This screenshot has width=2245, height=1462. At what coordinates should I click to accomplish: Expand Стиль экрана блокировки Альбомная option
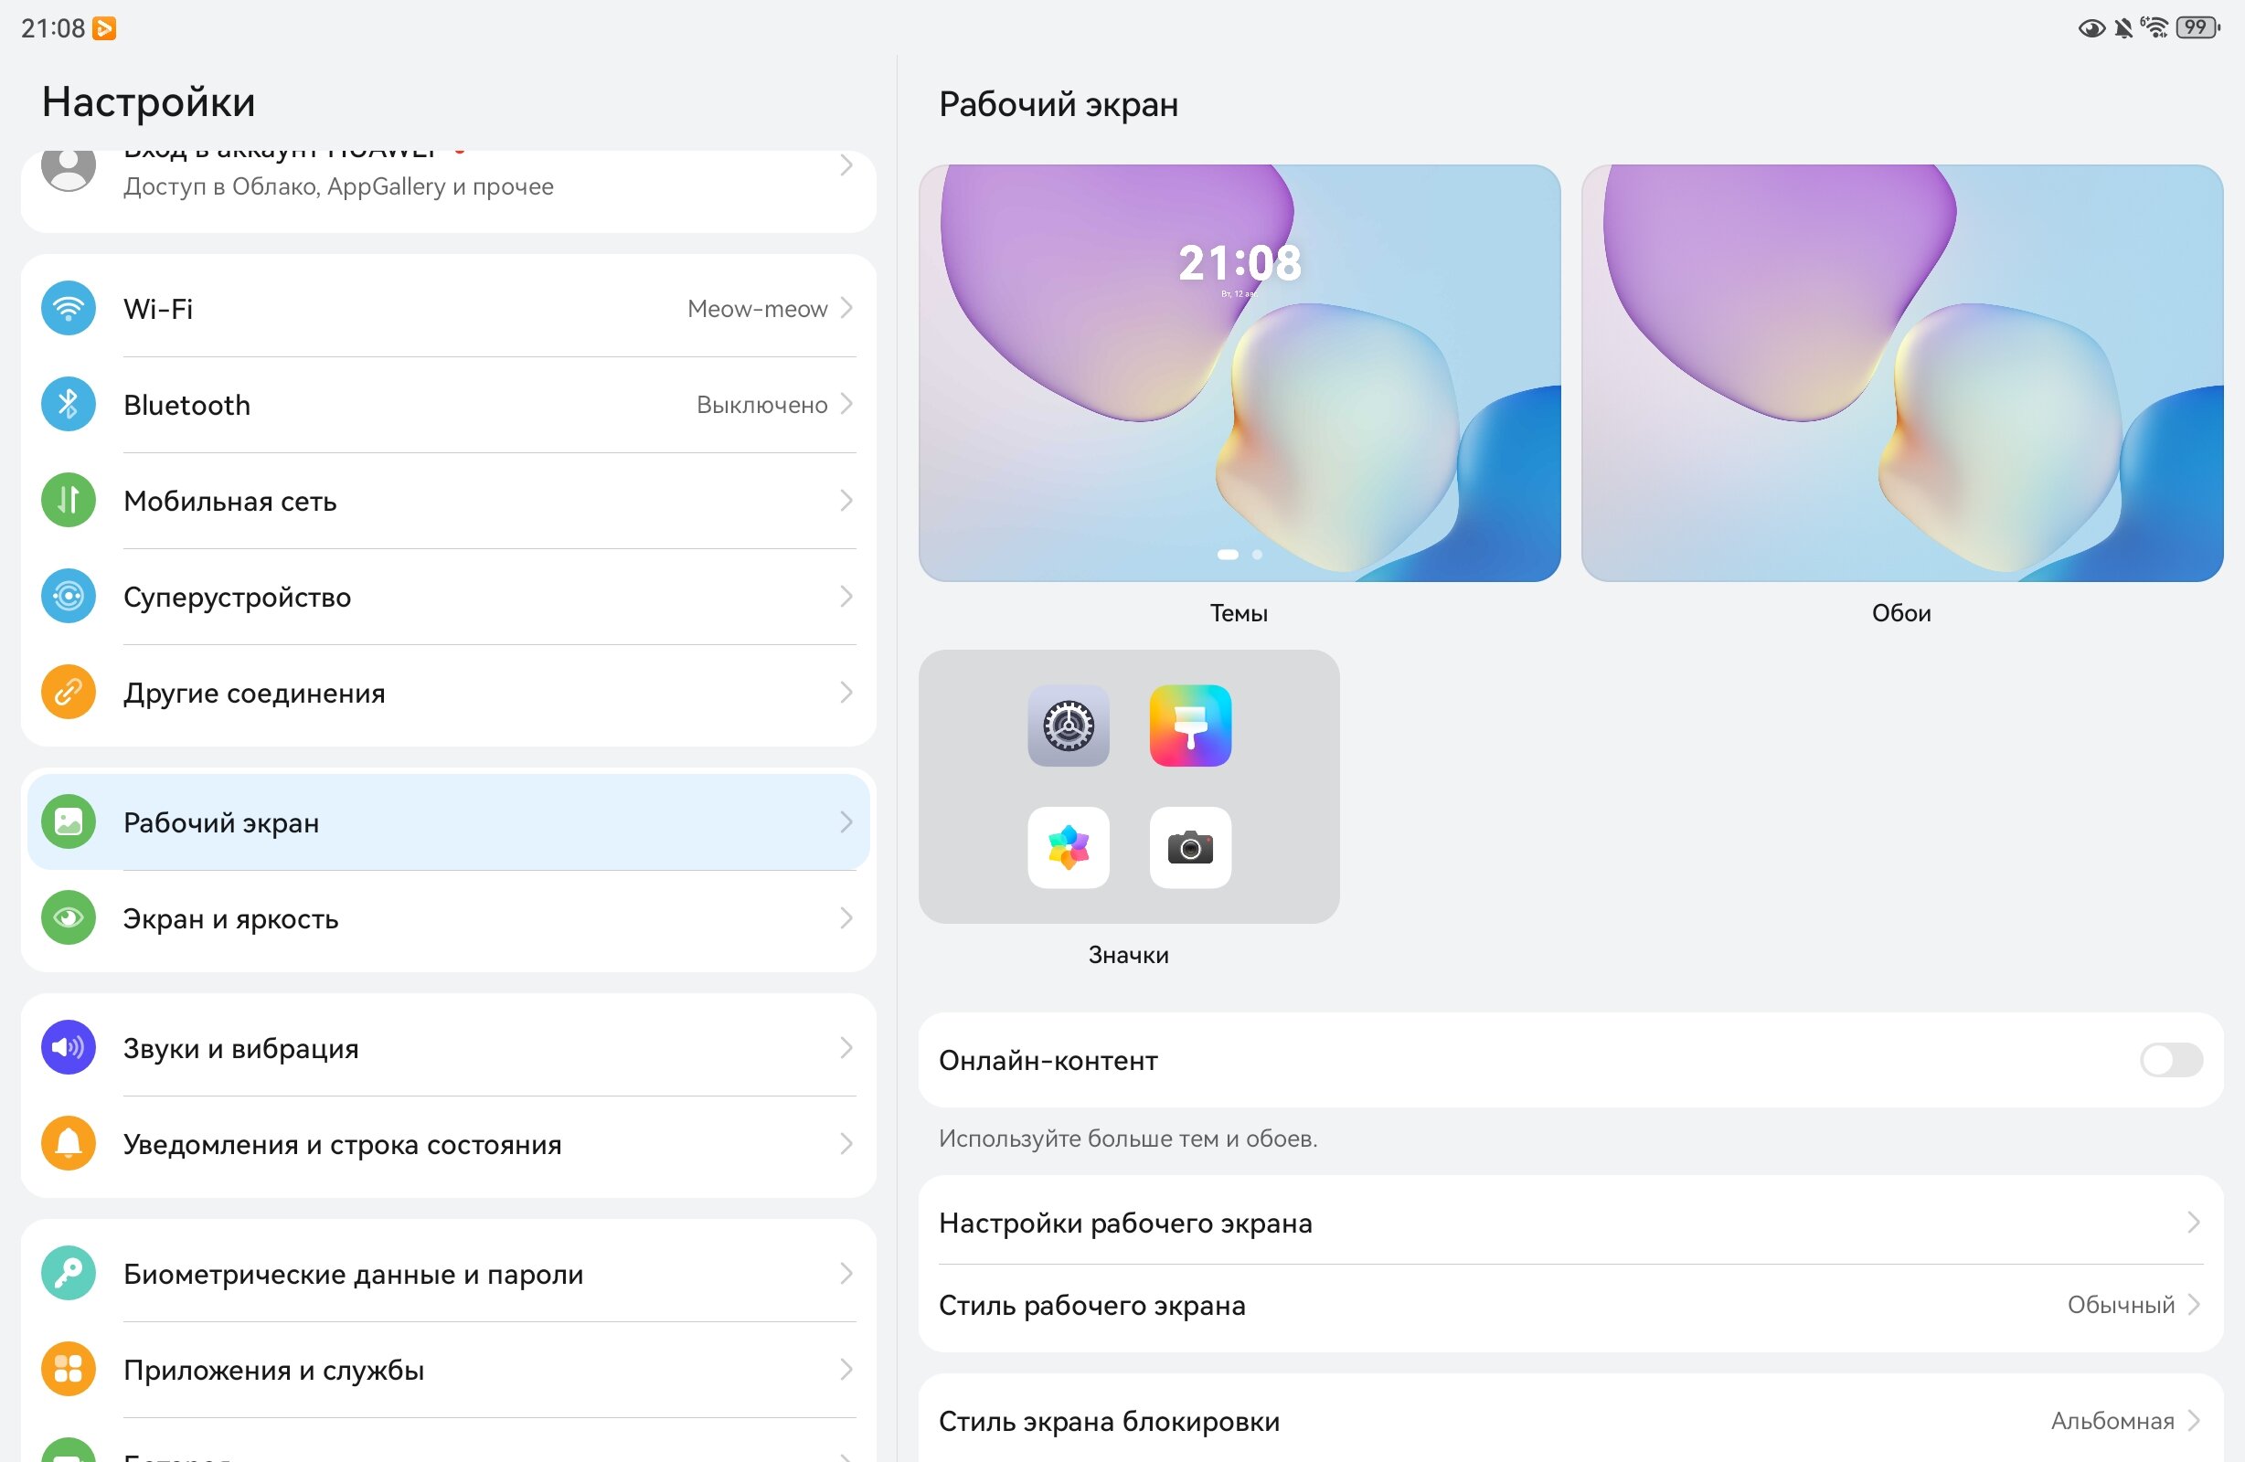point(1570,1422)
